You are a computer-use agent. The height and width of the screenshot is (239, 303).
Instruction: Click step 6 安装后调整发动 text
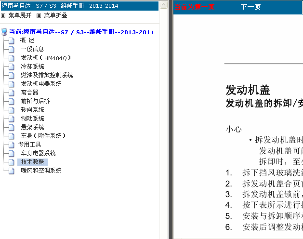(x=273, y=227)
